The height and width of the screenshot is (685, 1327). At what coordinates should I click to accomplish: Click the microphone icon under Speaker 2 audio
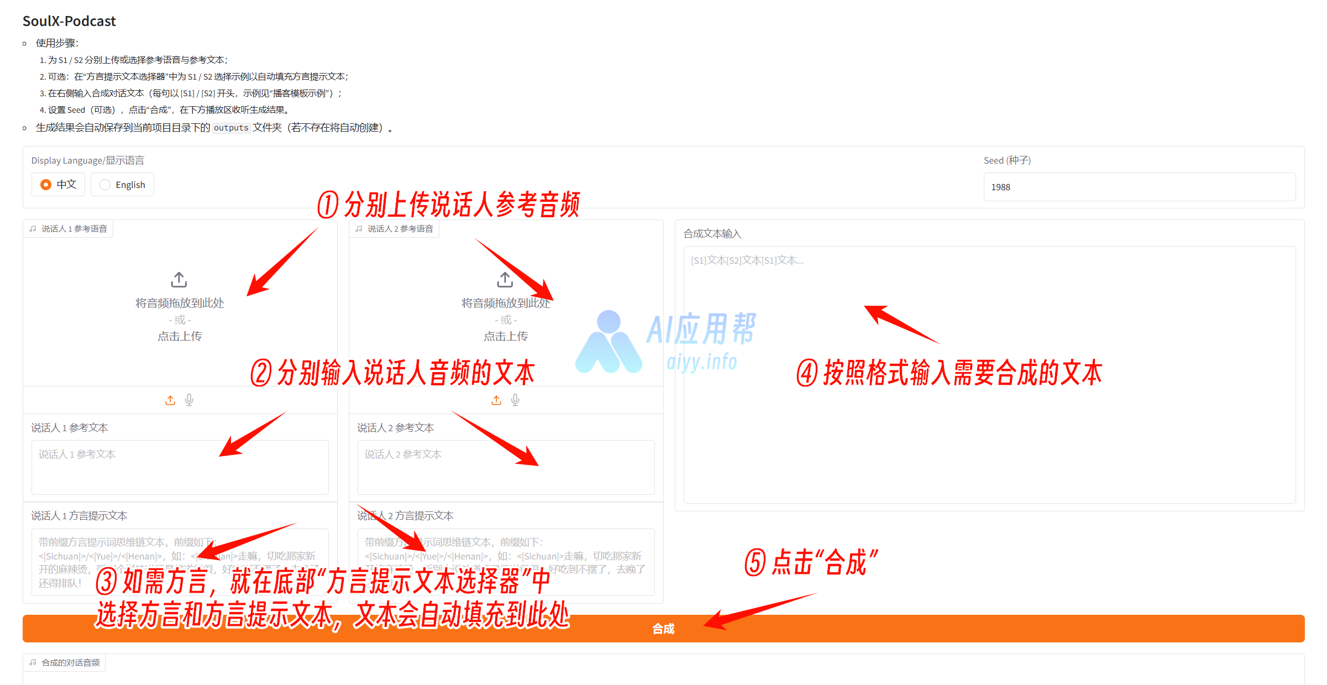click(x=515, y=400)
